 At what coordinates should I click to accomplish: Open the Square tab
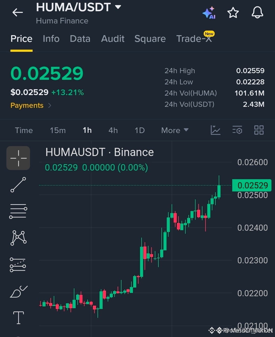point(150,39)
